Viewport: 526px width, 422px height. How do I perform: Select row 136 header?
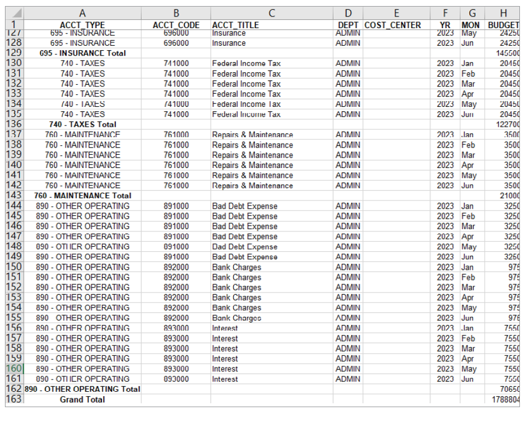pos(14,125)
